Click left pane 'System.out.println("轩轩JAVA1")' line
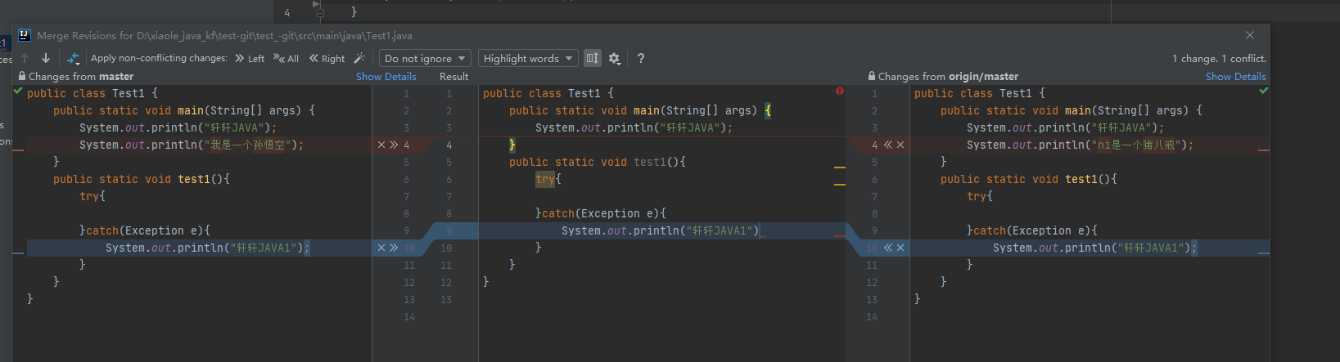Viewport: 1340px width, 362px height. pos(207,248)
